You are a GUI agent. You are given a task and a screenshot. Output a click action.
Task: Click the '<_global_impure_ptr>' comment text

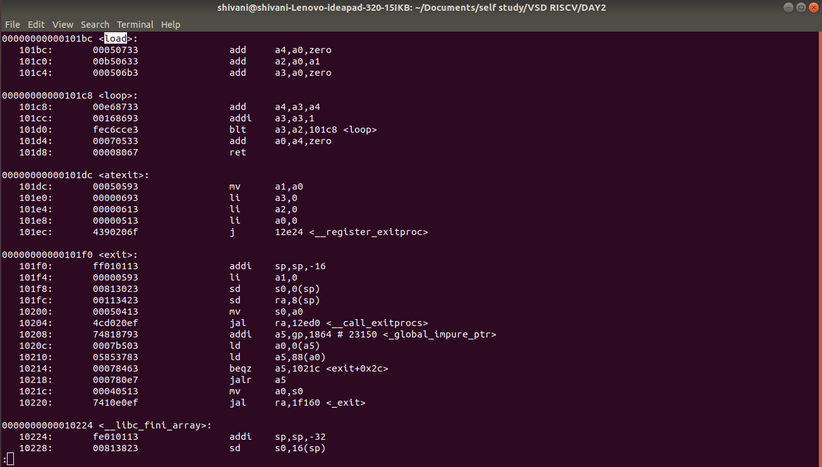[440, 334]
